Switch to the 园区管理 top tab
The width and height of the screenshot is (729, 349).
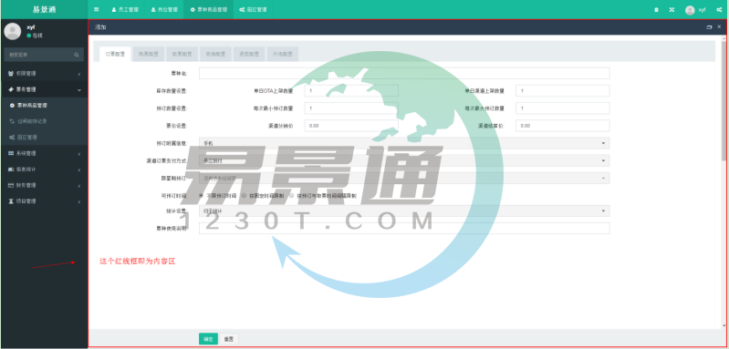pos(253,10)
